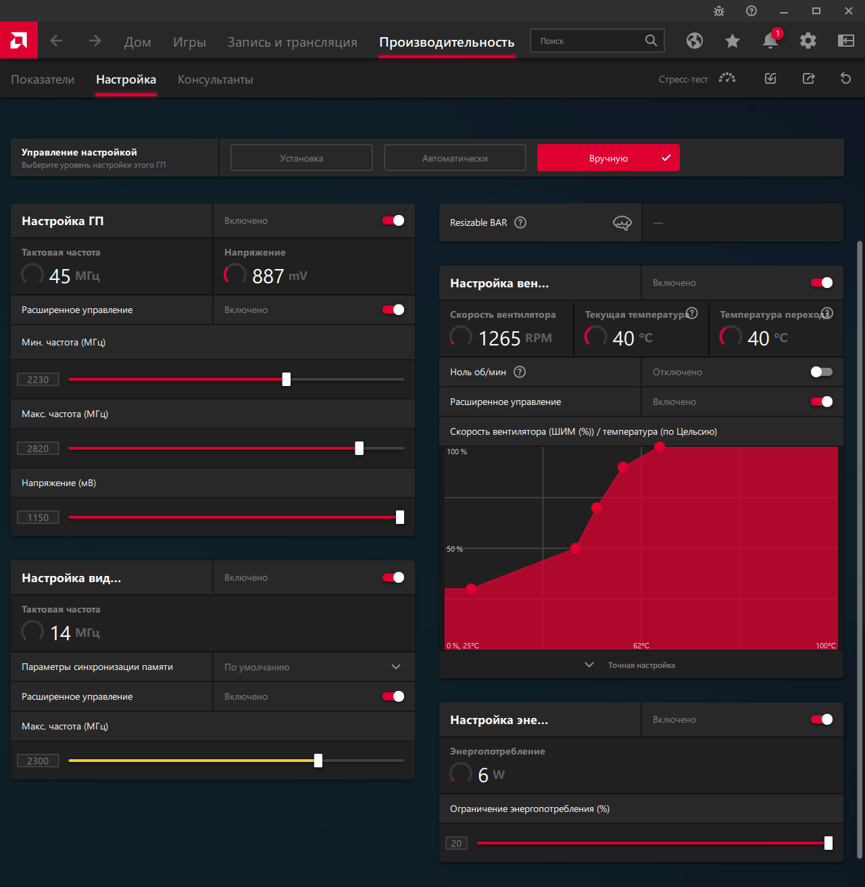The image size is (865, 887).
Task: Switch to the Показатели tab
Action: coord(43,79)
